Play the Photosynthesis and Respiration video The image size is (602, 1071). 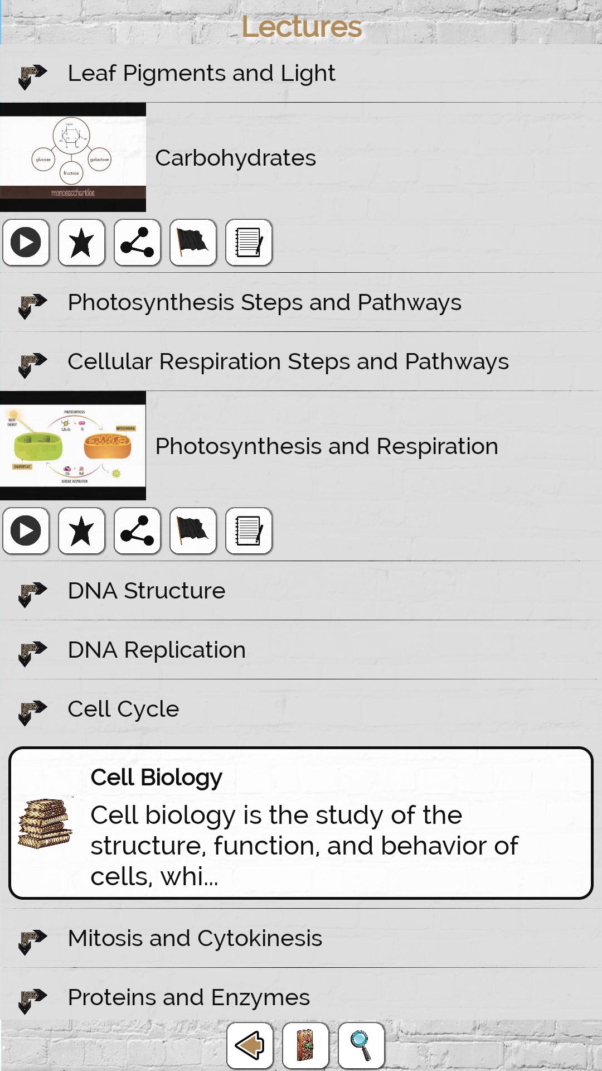(26, 531)
